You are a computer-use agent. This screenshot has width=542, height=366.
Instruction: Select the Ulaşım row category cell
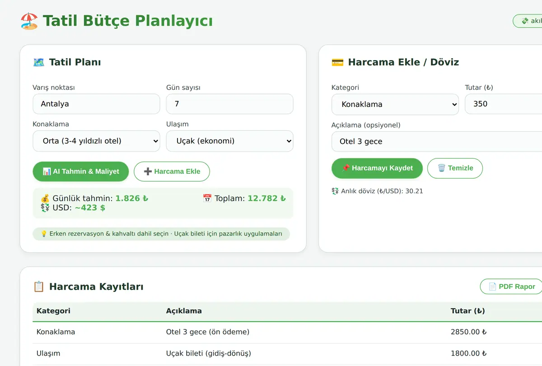tap(48, 353)
